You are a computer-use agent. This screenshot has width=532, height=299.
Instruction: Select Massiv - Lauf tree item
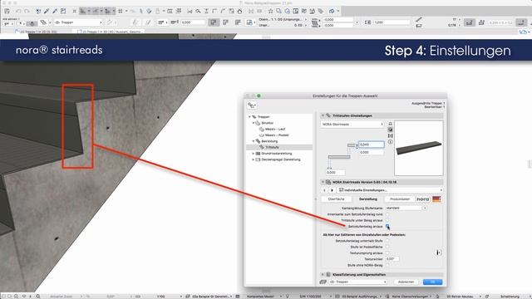[275, 130]
